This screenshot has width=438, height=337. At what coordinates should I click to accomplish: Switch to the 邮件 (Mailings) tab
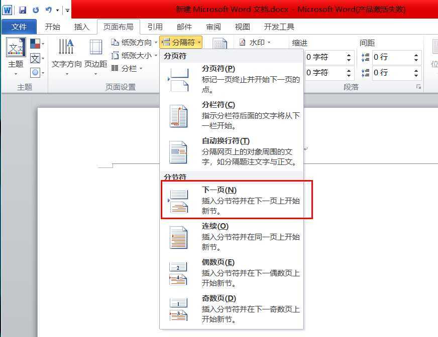[184, 27]
